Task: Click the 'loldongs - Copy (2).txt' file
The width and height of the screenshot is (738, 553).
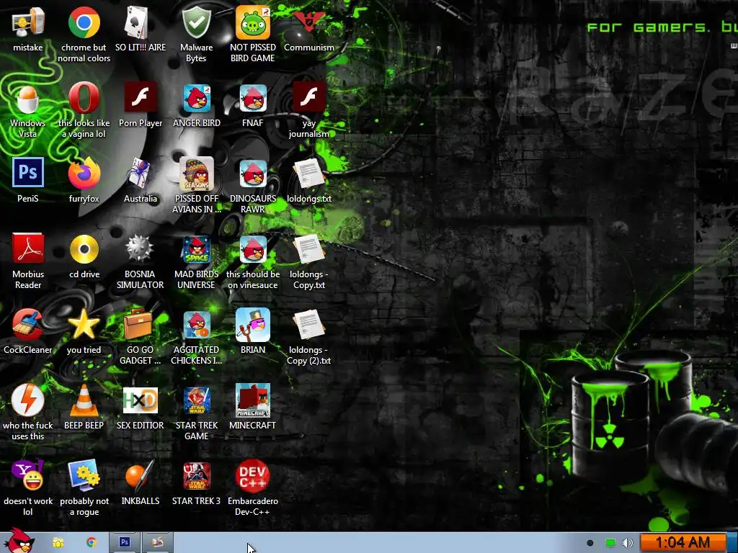Action: pos(308,325)
